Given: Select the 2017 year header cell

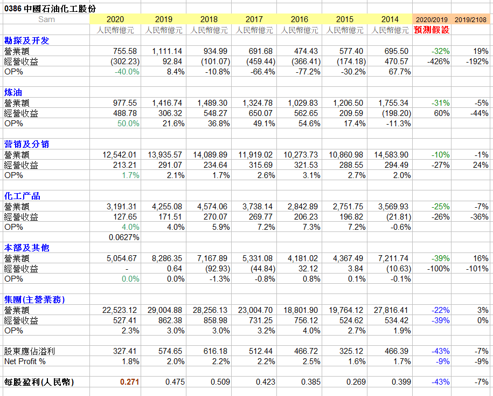Looking at the screenshot, I should 254,19.
